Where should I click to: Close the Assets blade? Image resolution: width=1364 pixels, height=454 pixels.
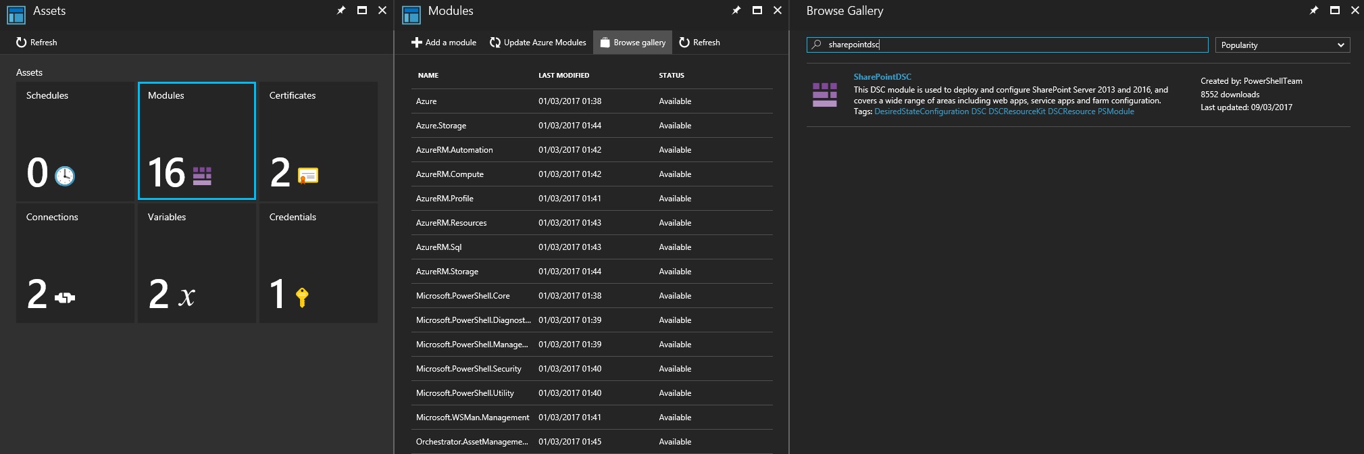click(382, 10)
